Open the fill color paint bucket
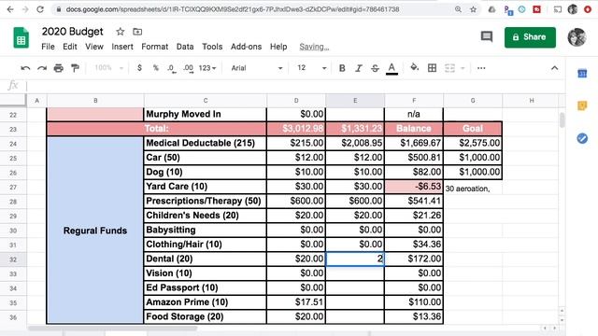Image resolution: width=598 pixels, height=336 pixels. pos(414,68)
